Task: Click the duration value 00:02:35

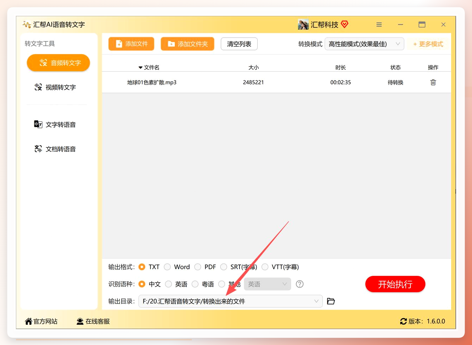Action: click(x=341, y=83)
